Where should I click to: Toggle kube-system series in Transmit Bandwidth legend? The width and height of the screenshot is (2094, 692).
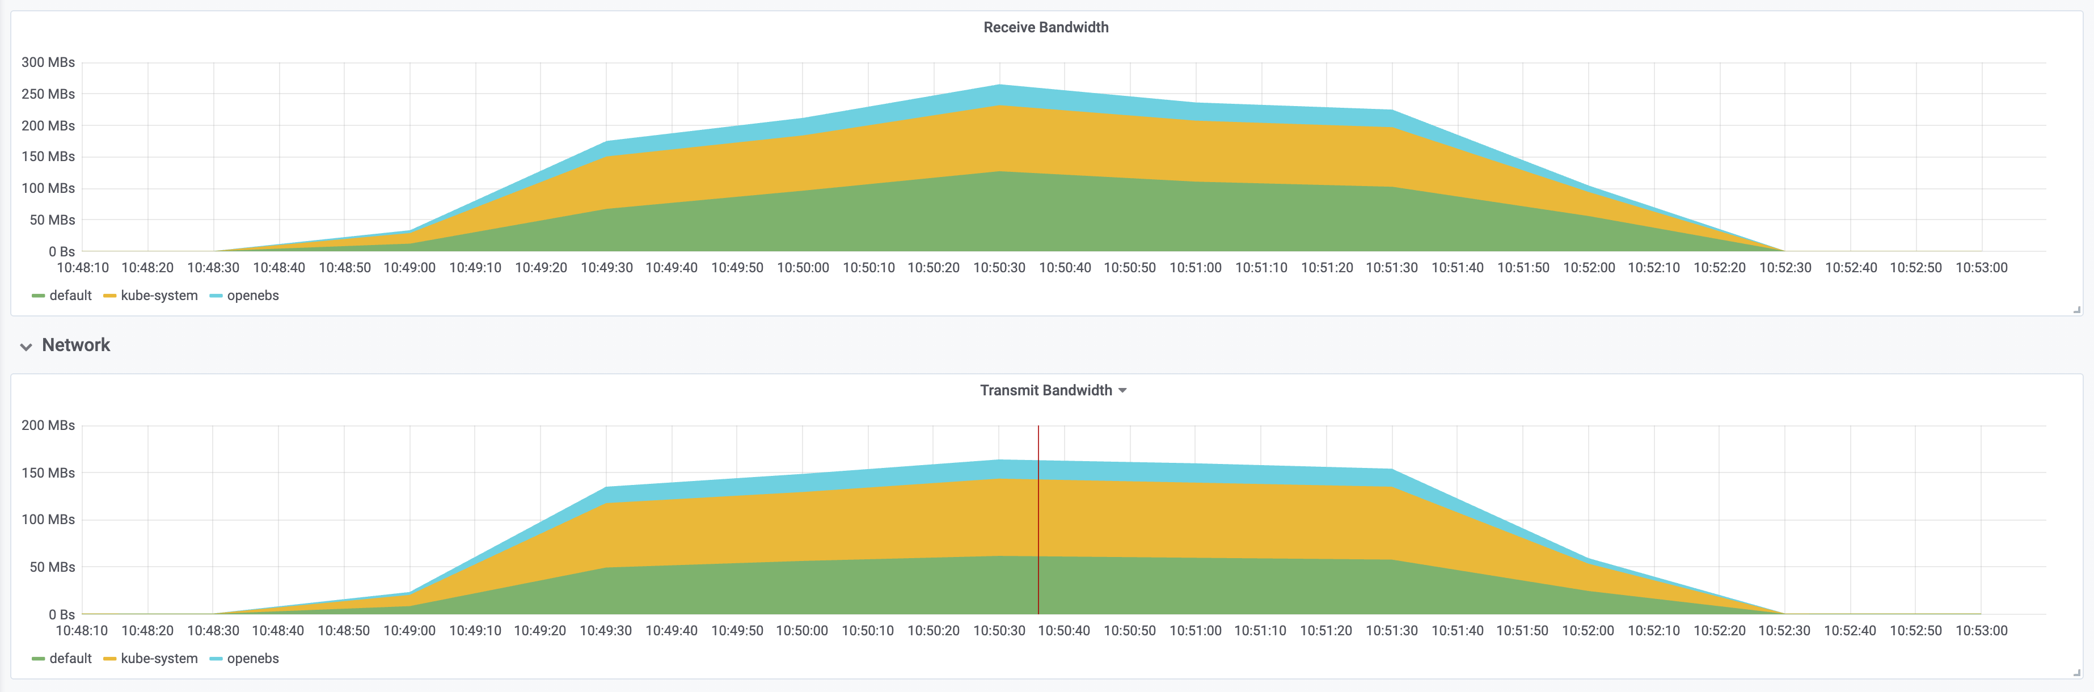159,659
